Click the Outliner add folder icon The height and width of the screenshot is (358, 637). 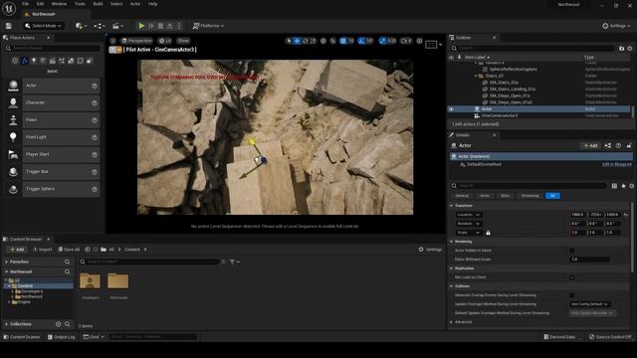pos(621,49)
